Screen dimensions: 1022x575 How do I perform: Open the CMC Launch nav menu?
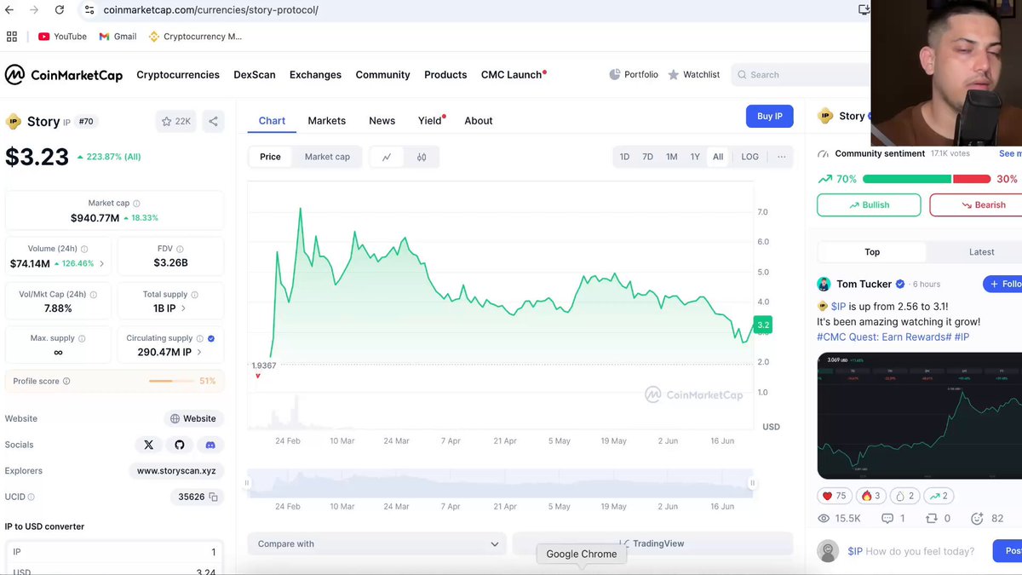pyautogui.click(x=514, y=75)
